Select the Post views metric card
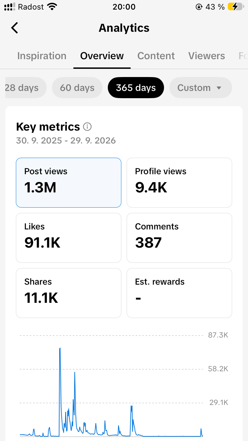The width and height of the screenshot is (248, 441). coord(68,182)
